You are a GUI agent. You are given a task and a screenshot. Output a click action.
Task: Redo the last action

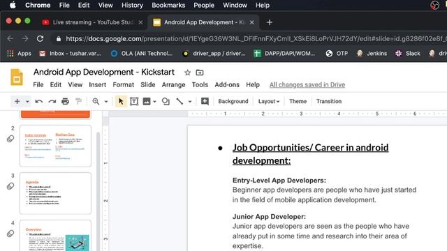(x=52, y=101)
